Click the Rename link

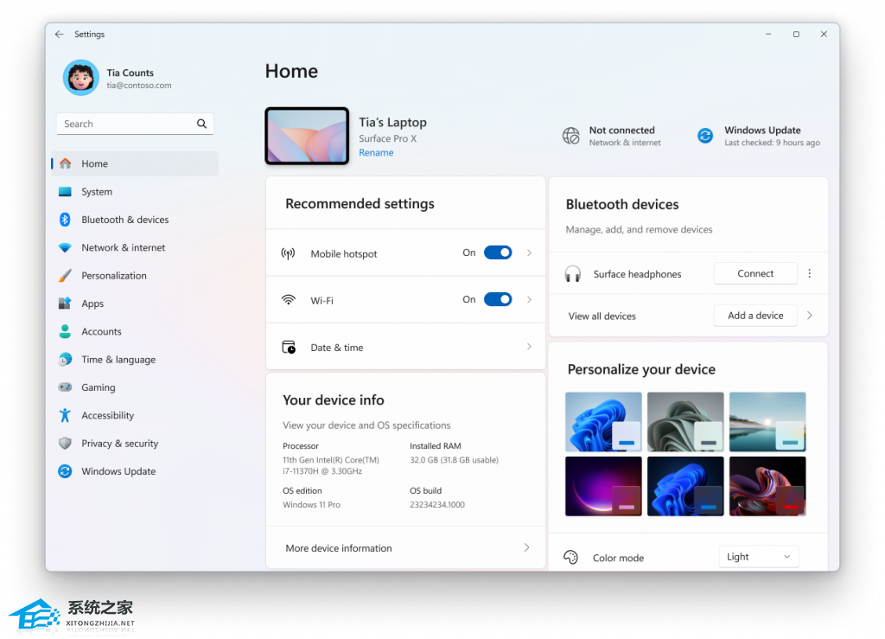(x=377, y=153)
